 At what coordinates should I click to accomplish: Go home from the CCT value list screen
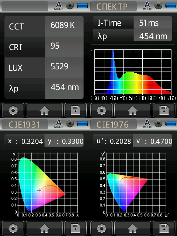pos(44,110)
